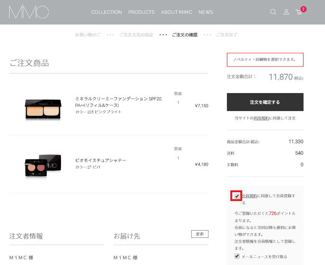The width and height of the screenshot is (325, 265).
Task: Click the ノベルティ・同梱物 selection box
Action: click(265, 60)
